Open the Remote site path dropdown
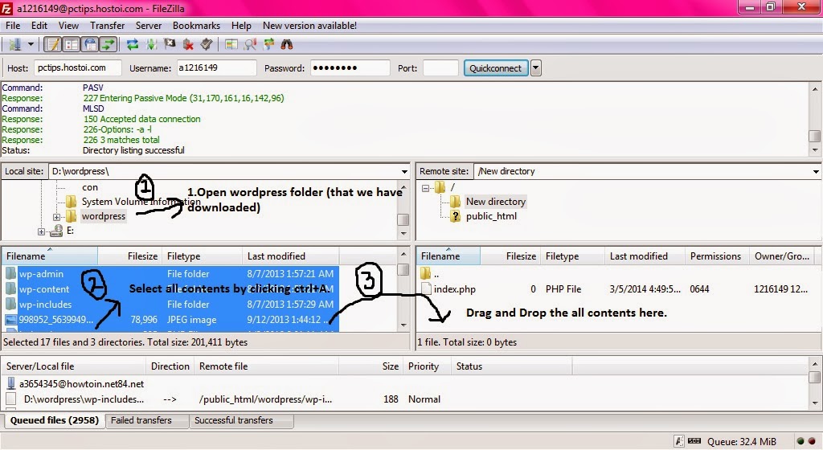The width and height of the screenshot is (823, 450). (816, 171)
